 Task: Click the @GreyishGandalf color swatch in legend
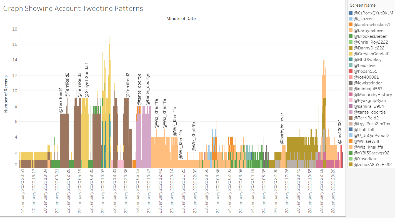tap(351, 54)
